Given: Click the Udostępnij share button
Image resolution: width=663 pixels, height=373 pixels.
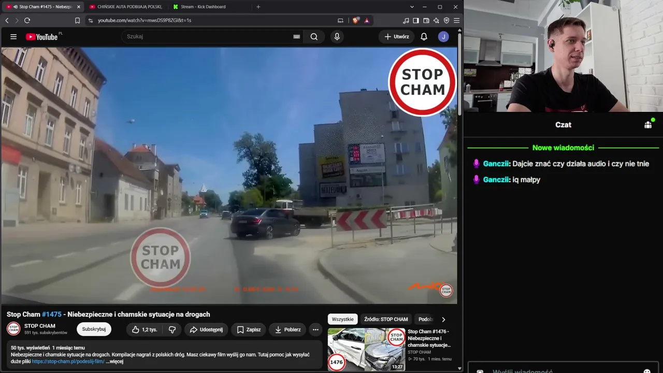Looking at the screenshot, I should point(206,329).
